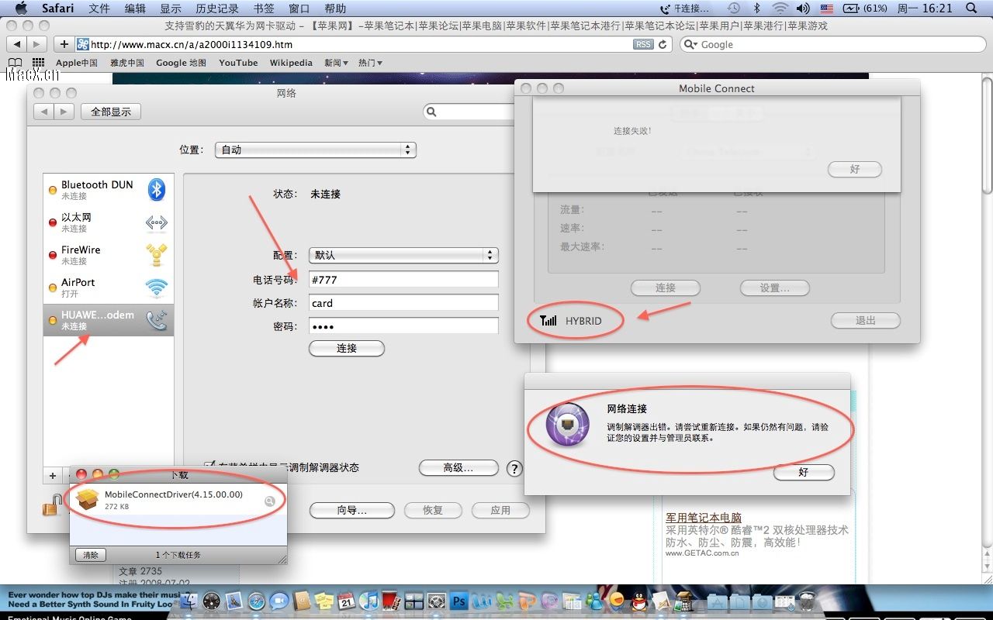Expand the 新闻 bookmarks folder
Screen dimensions: 993x620
336,63
